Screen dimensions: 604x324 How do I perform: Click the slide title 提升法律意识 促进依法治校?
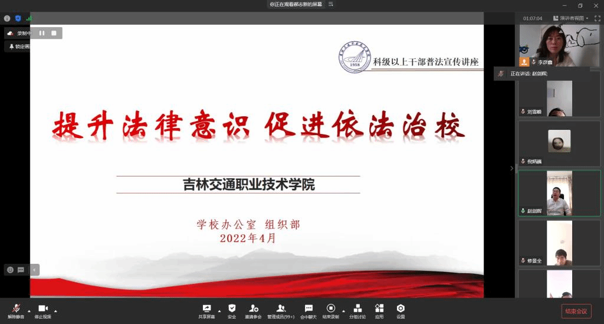point(258,126)
